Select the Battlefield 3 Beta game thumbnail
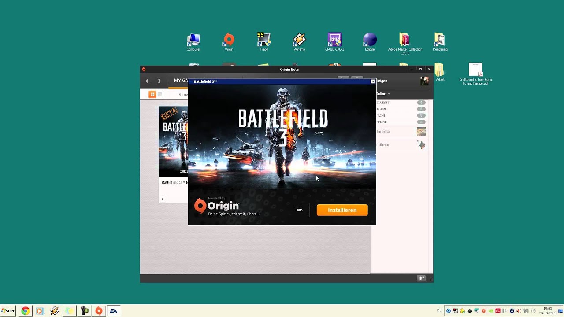 tap(173, 141)
